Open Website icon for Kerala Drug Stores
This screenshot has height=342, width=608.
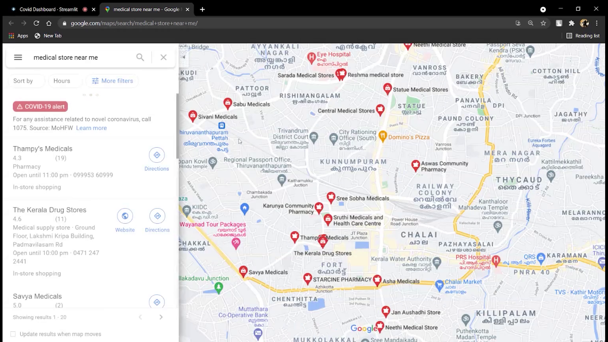[x=125, y=216]
